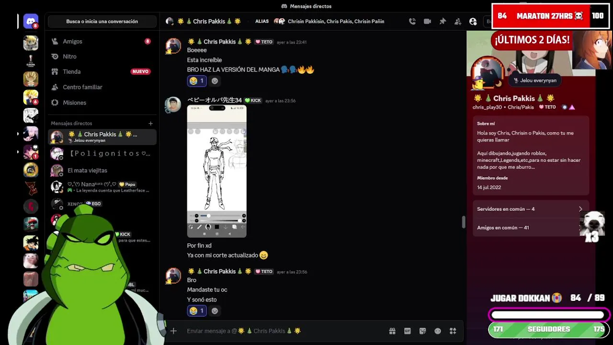613x345 pixels.
Task: Click avatar of ベビーオルバ先生34 message
Action: [x=173, y=104]
